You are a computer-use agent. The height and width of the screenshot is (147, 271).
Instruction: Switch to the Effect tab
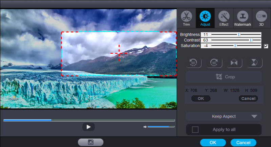(224, 18)
